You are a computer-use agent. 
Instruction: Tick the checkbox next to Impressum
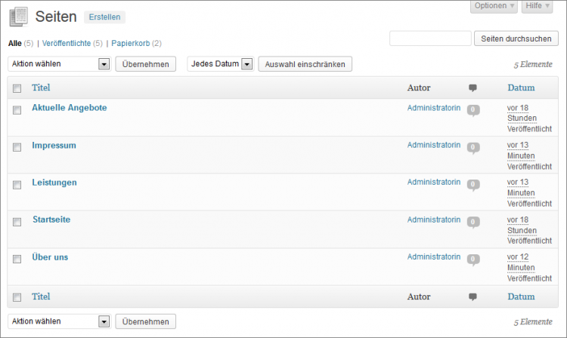[17, 147]
